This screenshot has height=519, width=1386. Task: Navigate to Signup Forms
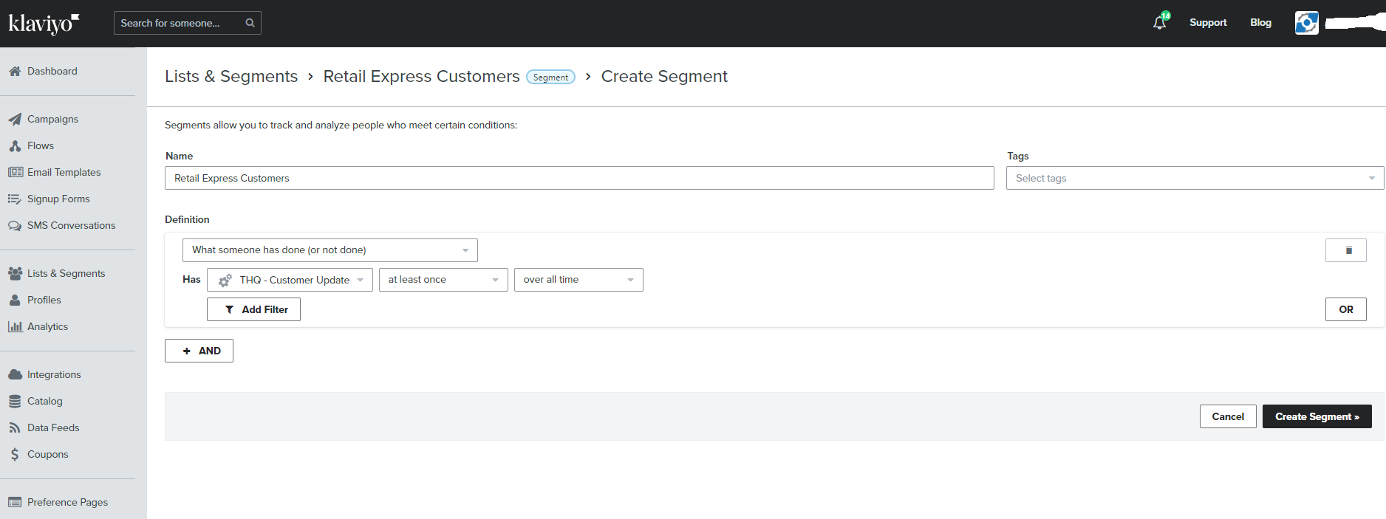point(58,199)
